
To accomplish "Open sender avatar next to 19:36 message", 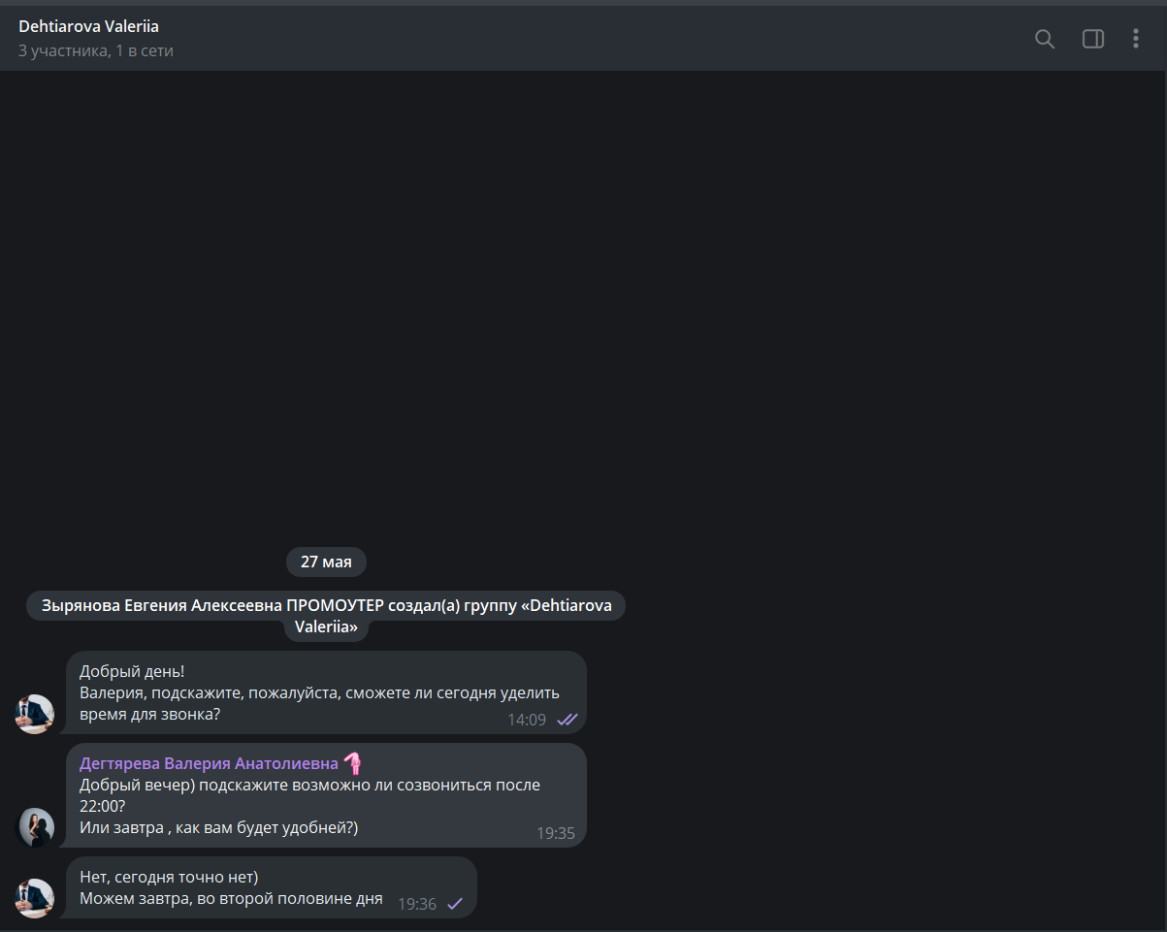I will 35,898.
